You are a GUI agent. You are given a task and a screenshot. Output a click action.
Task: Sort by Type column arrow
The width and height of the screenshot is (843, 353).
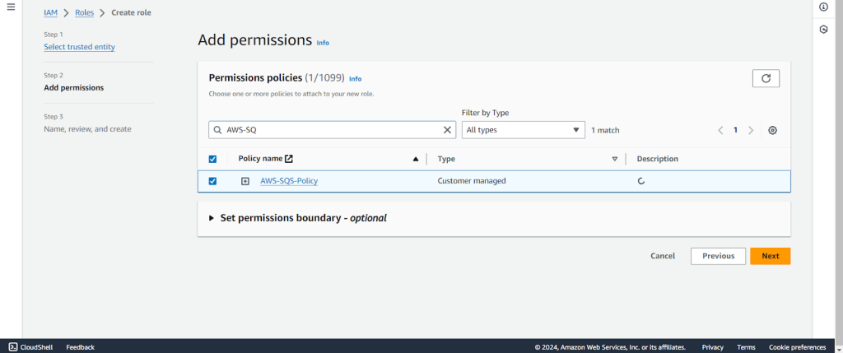pos(614,159)
